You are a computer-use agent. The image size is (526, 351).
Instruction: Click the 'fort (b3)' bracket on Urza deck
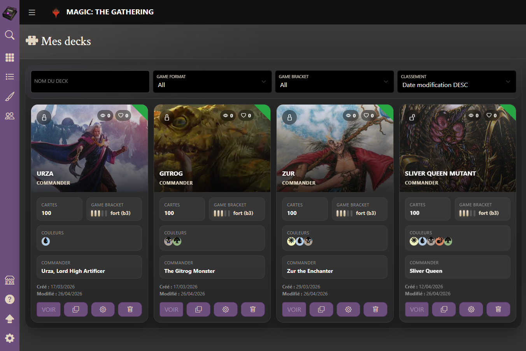pos(121,213)
